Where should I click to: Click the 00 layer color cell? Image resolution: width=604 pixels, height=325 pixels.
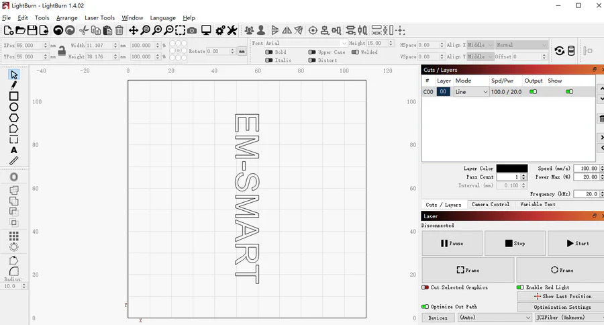coord(443,92)
